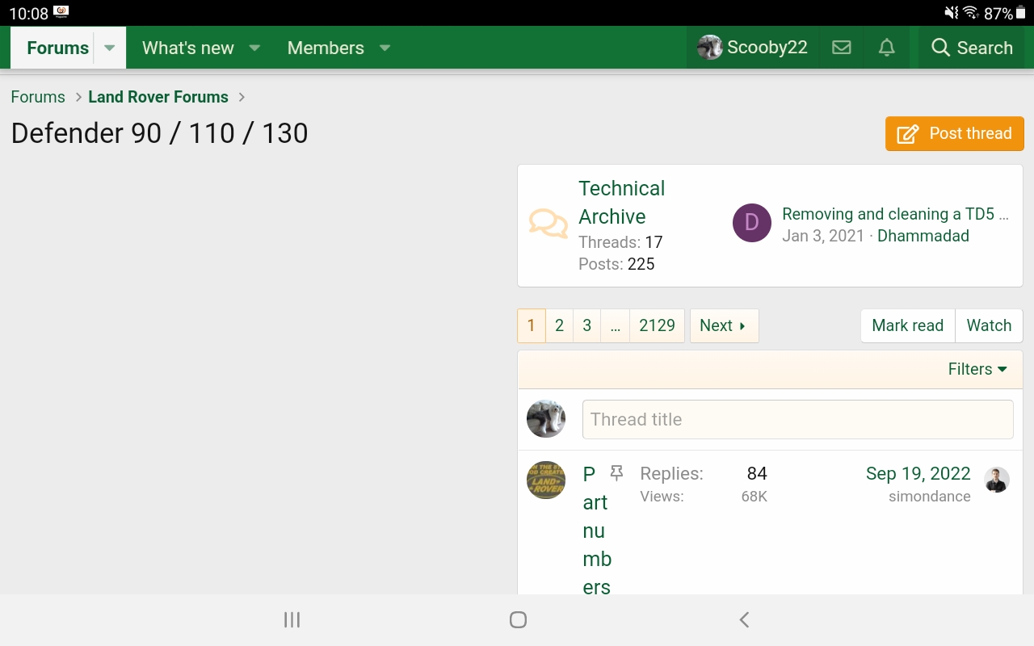Click the Replies count 84
The image size is (1034, 646).
(757, 473)
